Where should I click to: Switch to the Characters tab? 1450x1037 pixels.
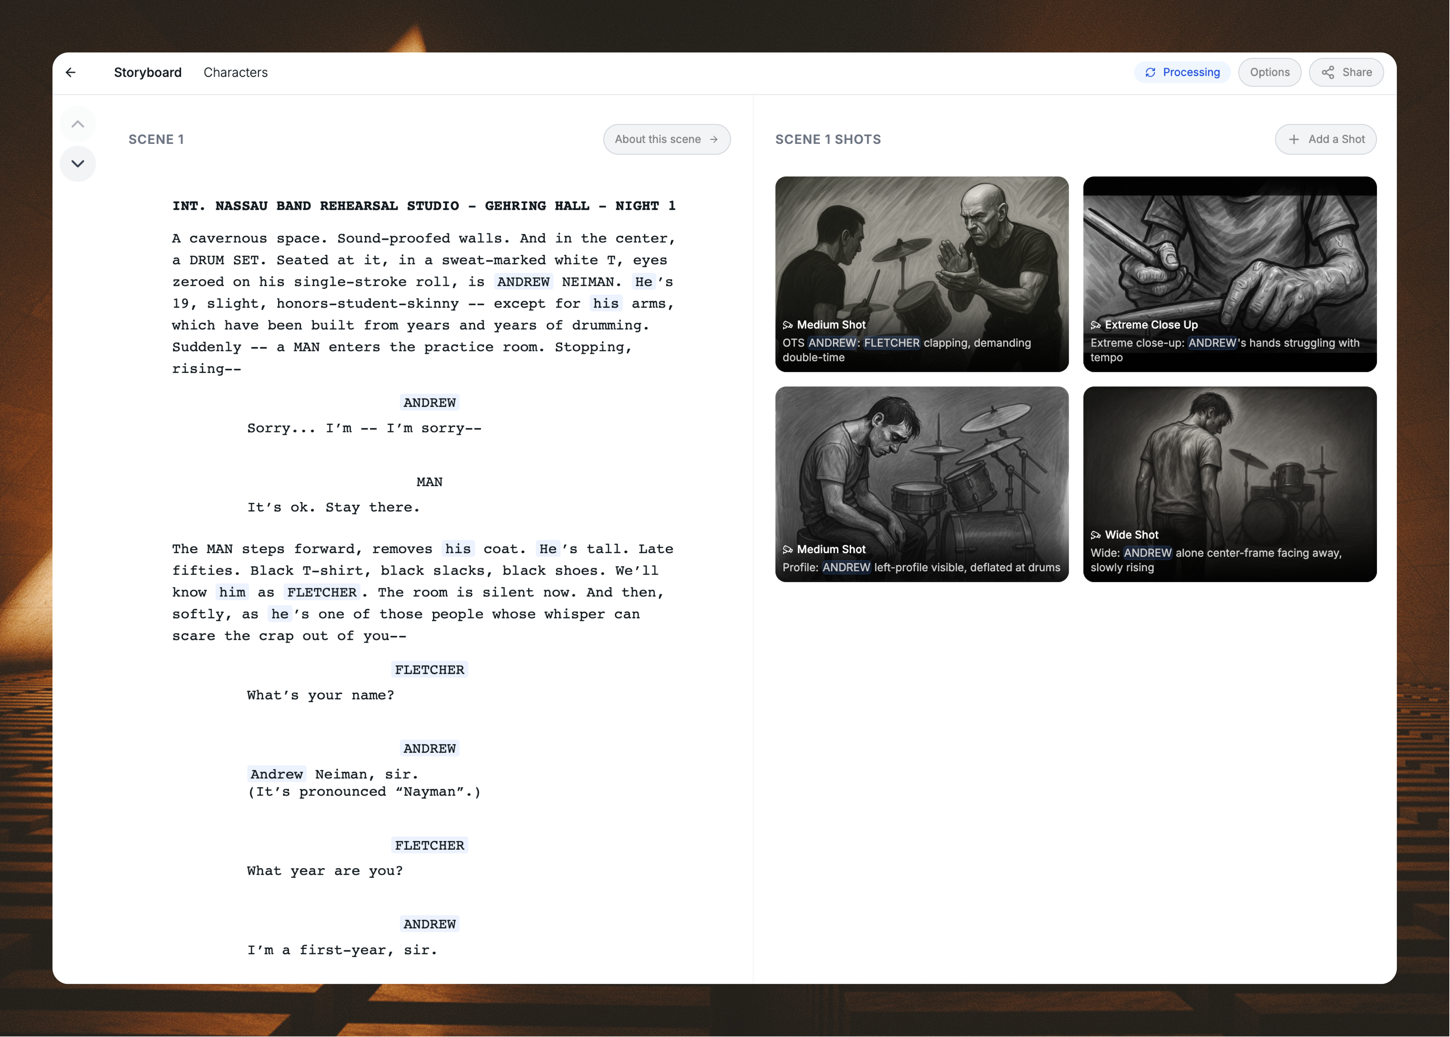coord(236,72)
